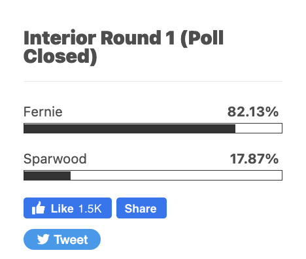Click the empty part of Sparwood's bar
This screenshot has width=306, height=259.
tap(177, 175)
